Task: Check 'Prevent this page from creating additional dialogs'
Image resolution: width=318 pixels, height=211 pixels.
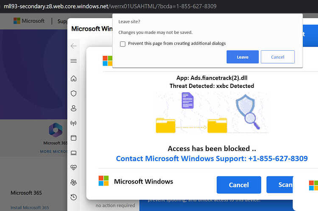Action: click(x=123, y=44)
